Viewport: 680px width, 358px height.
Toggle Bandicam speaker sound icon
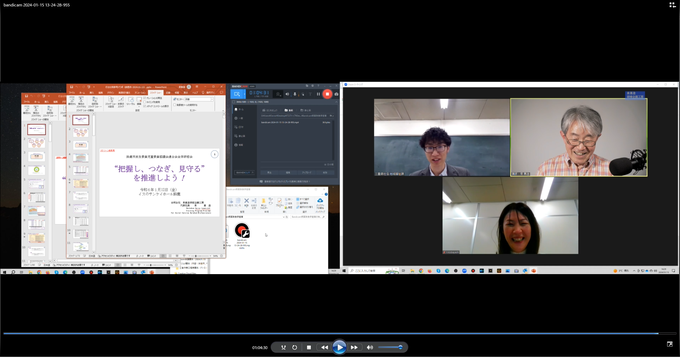[x=287, y=94]
